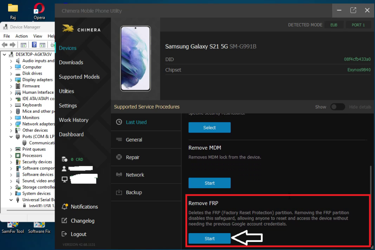Select the Network procedures category
The image size is (375, 250).
(x=146, y=175)
